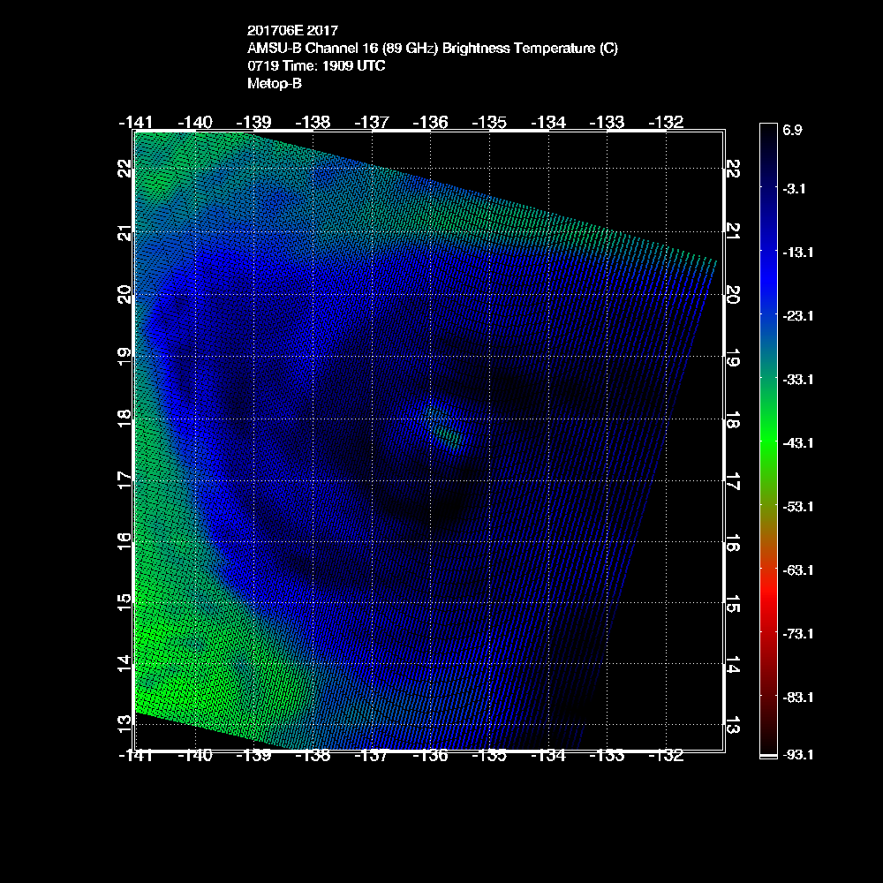This screenshot has height=883, width=883.
Task: Click the '-137' longitude label on top axis
Action: tap(372, 122)
